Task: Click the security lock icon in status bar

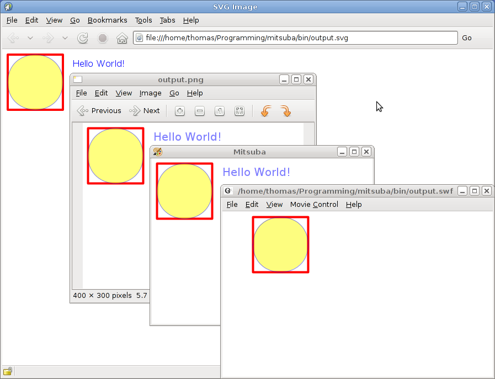Action: tap(8, 371)
